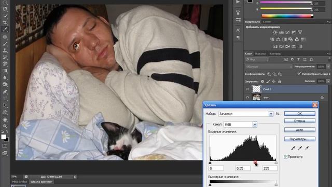Viewport: 332px width, 187px height.
Task: Toggle the Просмотр preview checkbox
Action: coord(286,157)
